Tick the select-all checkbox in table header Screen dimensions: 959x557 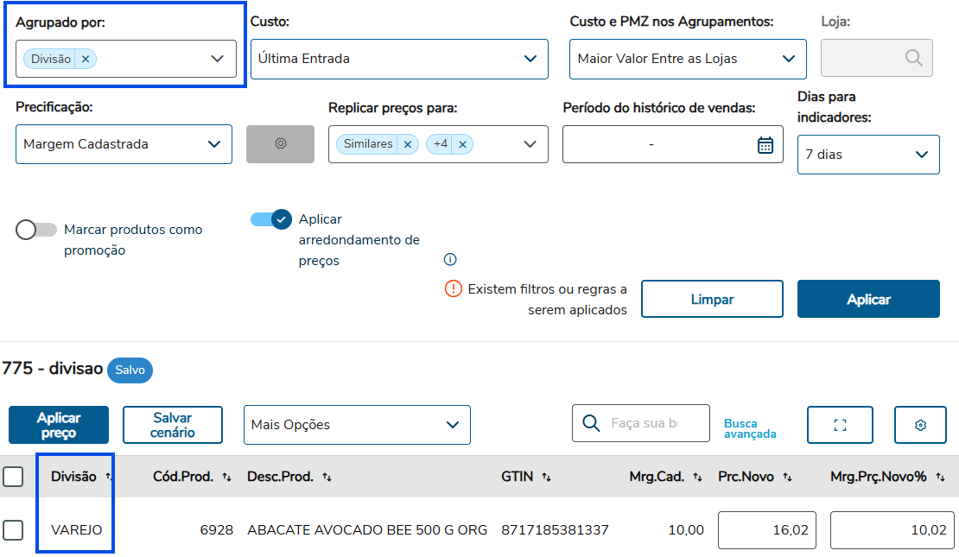click(x=13, y=477)
